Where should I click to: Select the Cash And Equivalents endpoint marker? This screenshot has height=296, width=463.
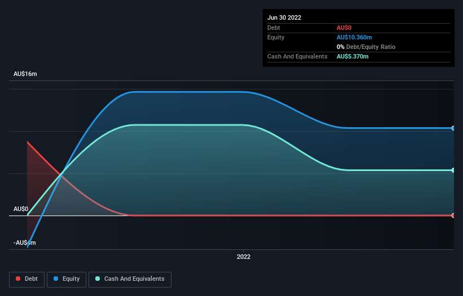click(x=453, y=171)
